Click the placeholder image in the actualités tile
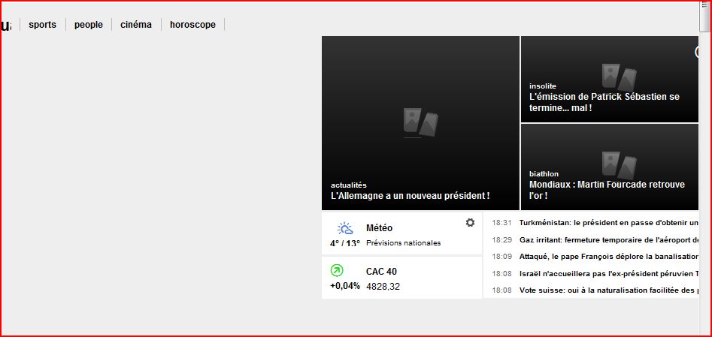 tap(420, 122)
